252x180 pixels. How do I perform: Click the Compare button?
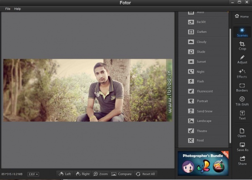(121, 174)
